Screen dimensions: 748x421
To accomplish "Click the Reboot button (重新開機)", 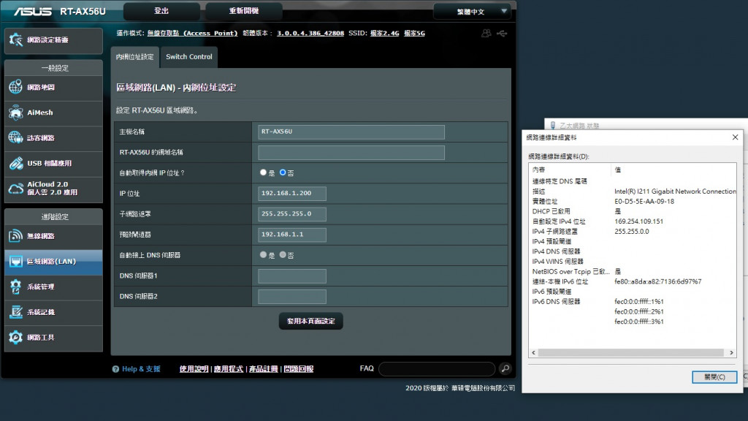I will tap(244, 11).
